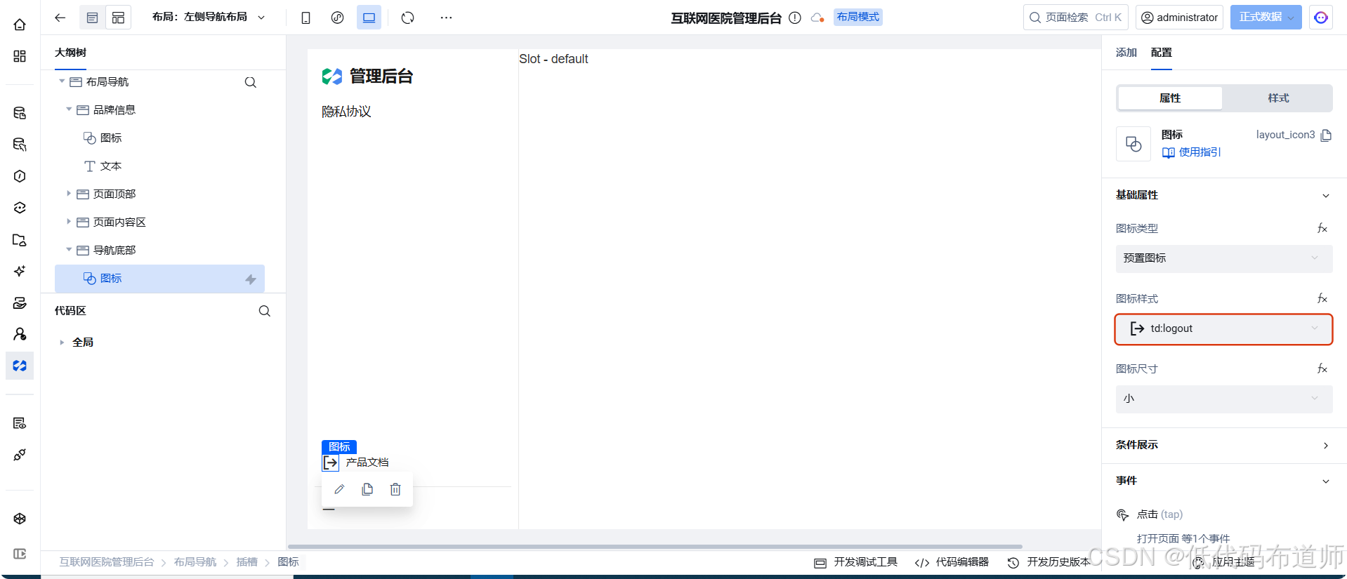1347x579 pixels.
Task: Go to home in left sidebar
Action: pos(20,25)
